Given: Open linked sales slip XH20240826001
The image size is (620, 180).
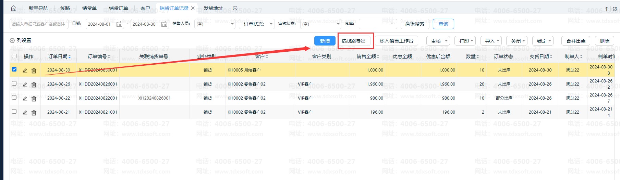Looking at the screenshot, I should (x=154, y=98).
